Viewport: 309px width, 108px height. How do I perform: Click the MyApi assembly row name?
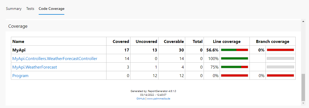[19, 50]
